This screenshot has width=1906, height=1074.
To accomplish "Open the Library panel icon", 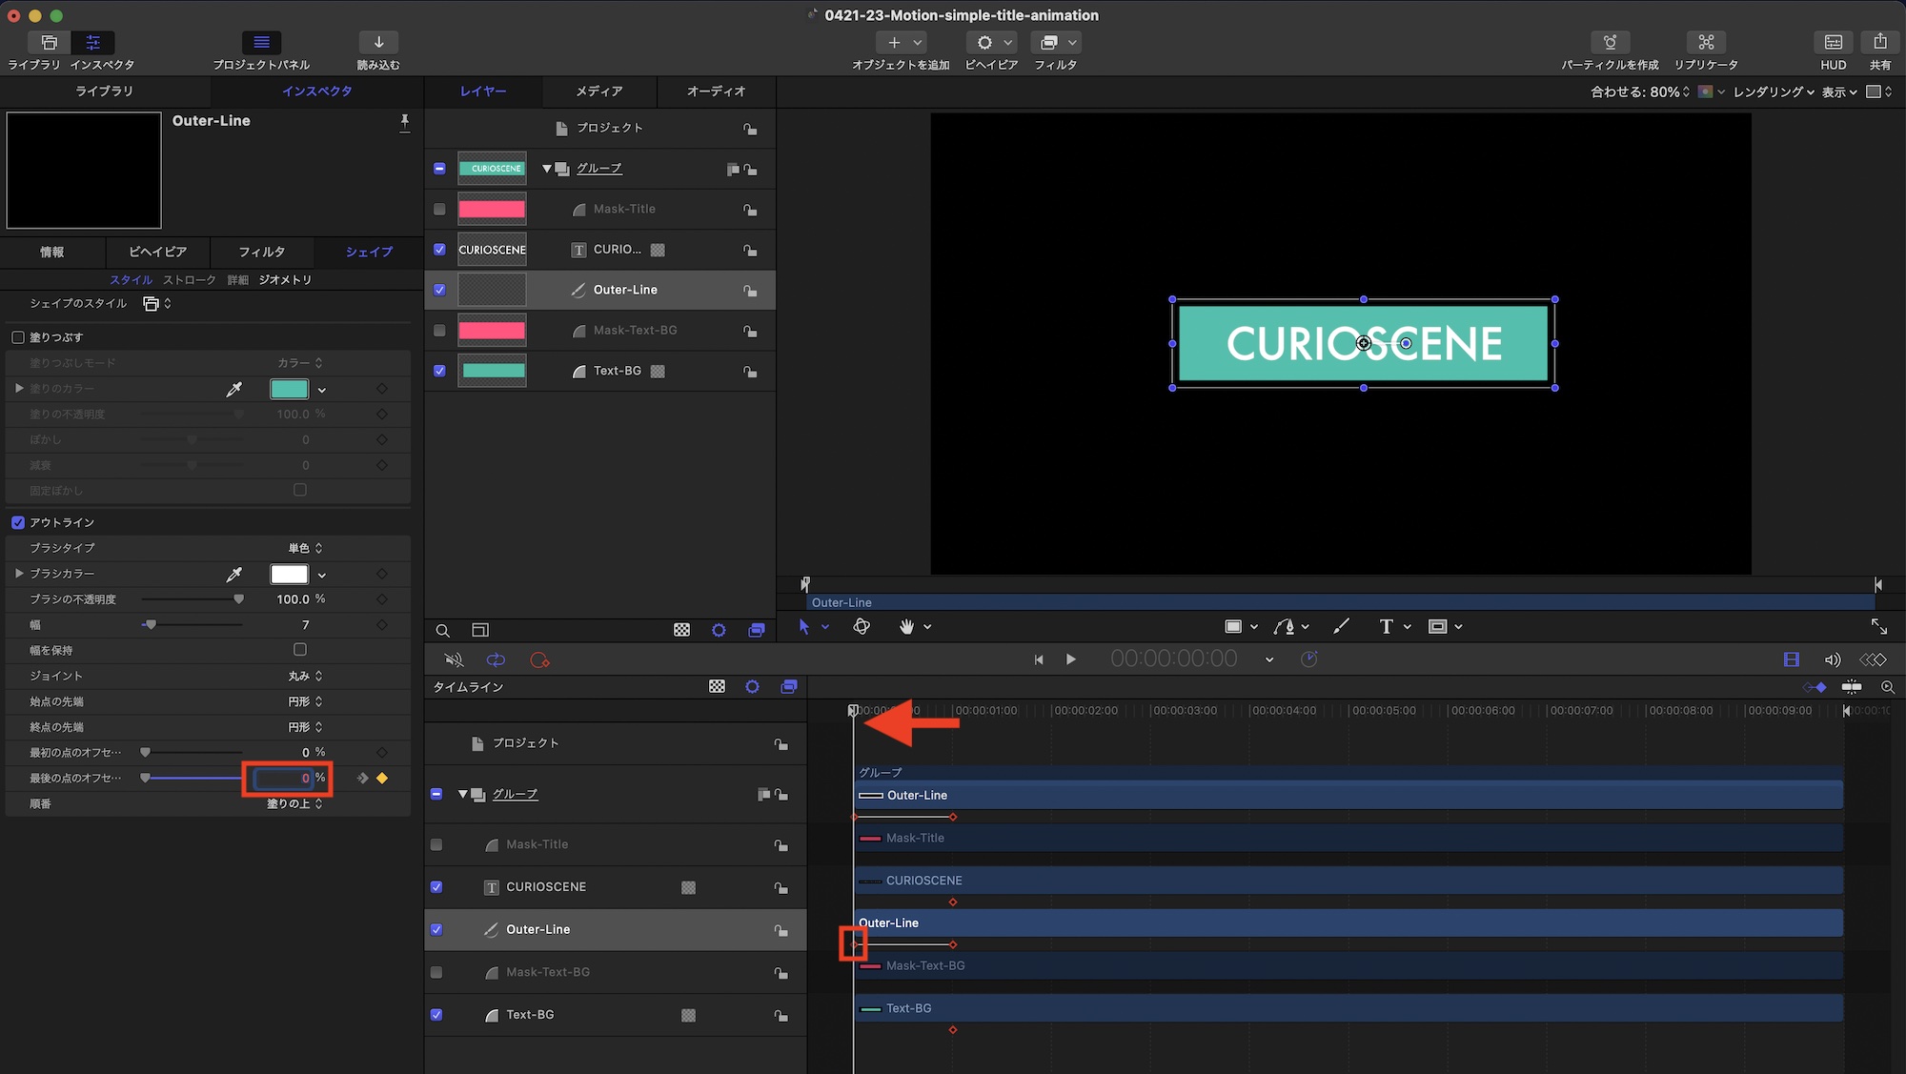I will pyautogui.click(x=49, y=42).
